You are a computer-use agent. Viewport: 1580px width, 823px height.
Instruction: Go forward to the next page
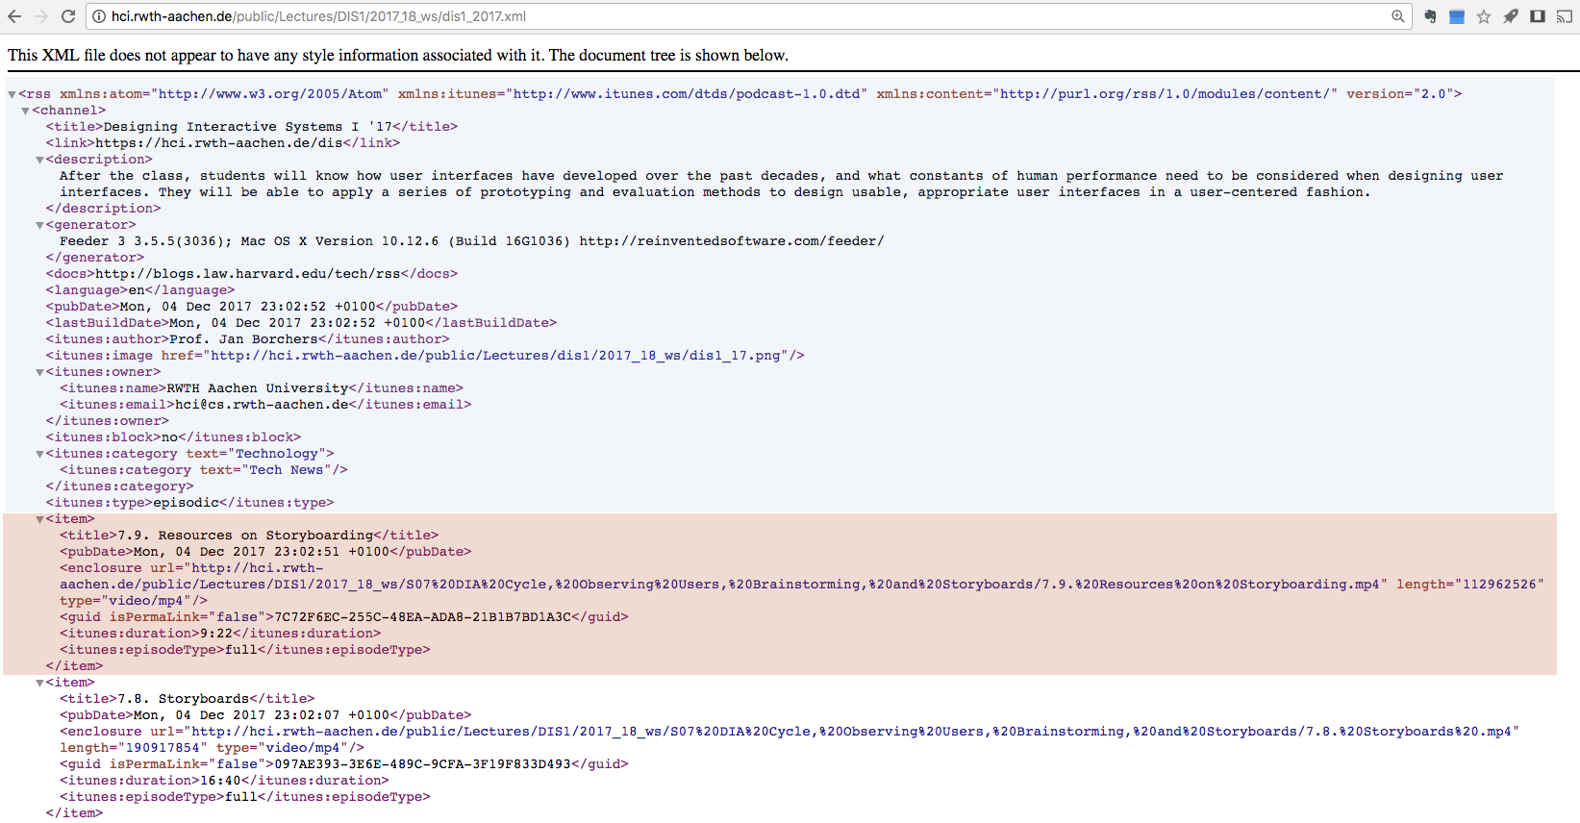(x=41, y=16)
